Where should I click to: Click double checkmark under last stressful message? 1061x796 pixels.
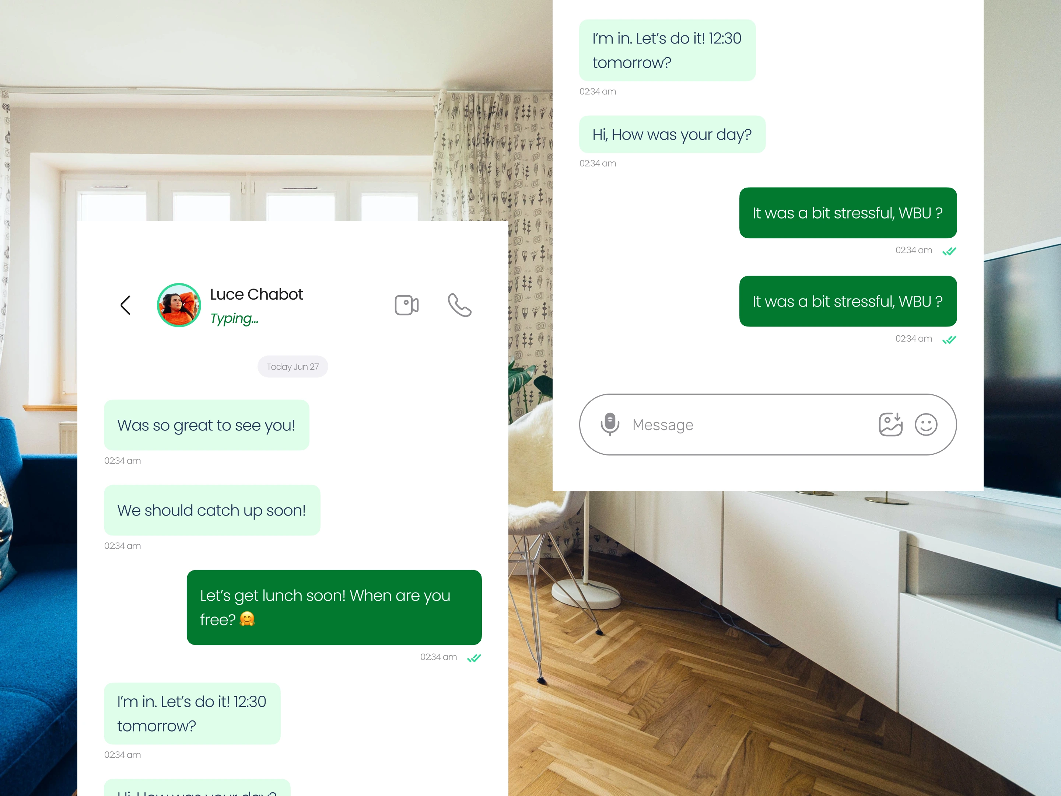coord(949,340)
